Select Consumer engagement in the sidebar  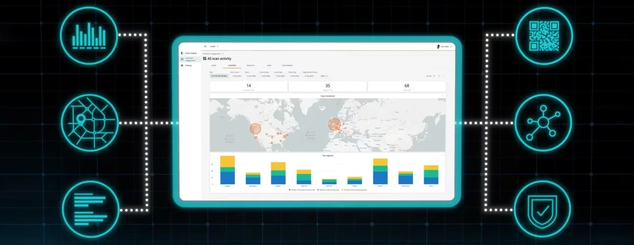coord(190,59)
